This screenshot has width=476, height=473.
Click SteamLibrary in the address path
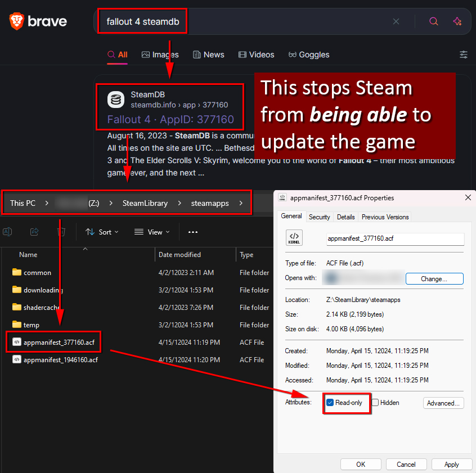[145, 203]
